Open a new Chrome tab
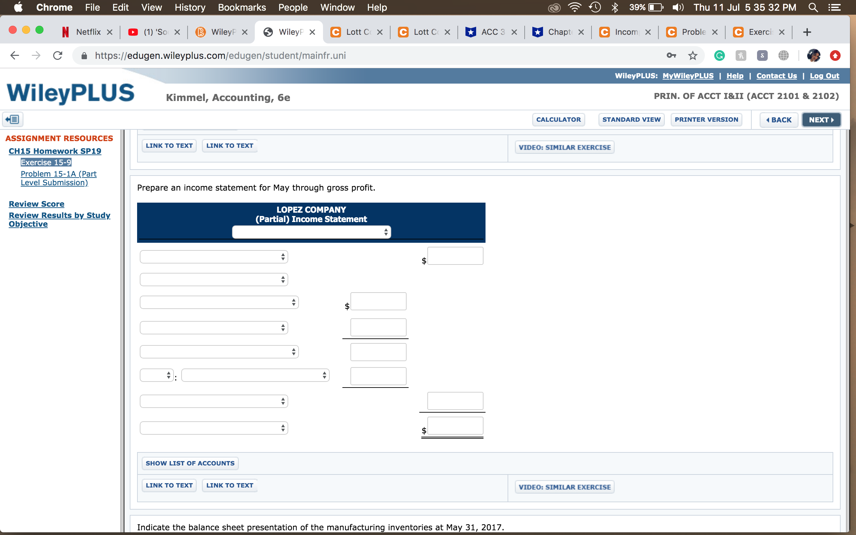 point(807,32)
